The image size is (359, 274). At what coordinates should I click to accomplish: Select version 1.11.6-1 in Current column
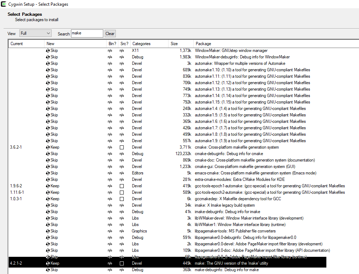17,192
